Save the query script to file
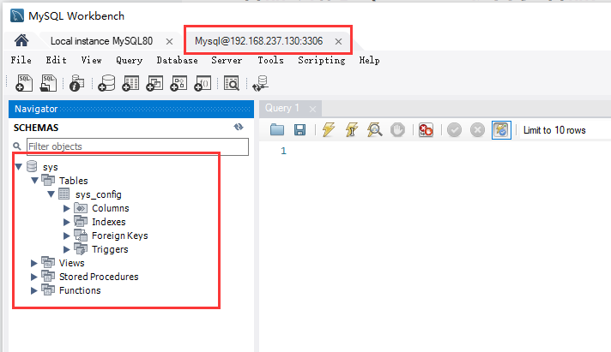 pyautogui.click(x=299, y=129)
